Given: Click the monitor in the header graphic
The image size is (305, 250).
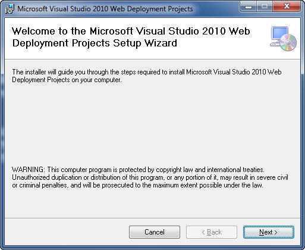Looking at the screenshot, I should coord(279,33).
